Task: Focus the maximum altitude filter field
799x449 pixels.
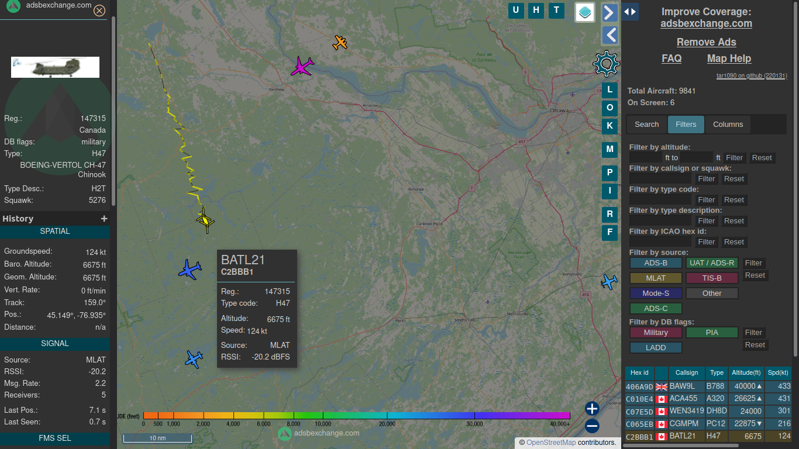Action: click(697, 158)
